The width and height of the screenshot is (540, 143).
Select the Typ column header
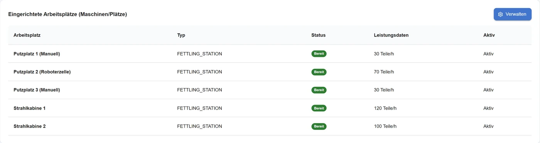coord(181,35)
